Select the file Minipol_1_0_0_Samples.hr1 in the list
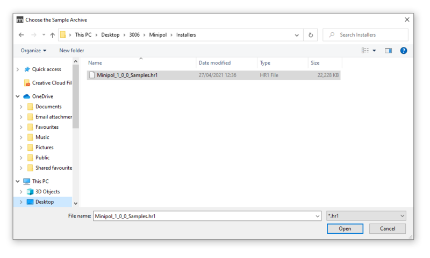Viewport: 430px width, 258px height. point(213,75)
